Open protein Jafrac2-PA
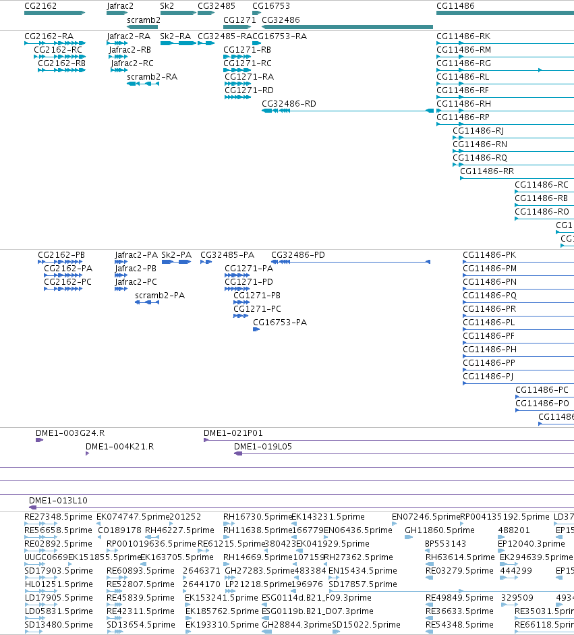This screenshot has width=574, height=635. coord(136,254)
